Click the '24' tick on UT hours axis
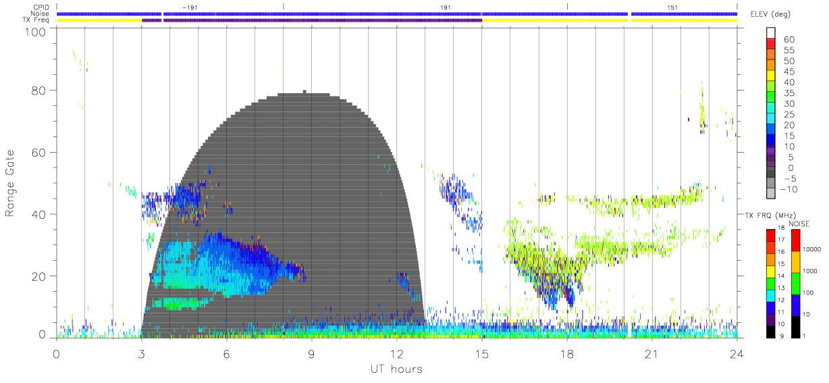This screenshot has width=829, height=383. 737,354
